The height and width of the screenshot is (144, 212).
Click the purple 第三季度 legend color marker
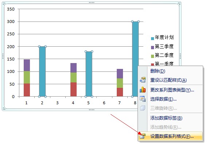[153, 47]
